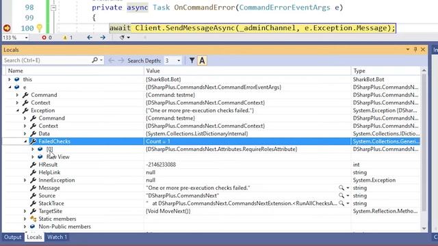The height and width of the screenshot is (246, 438).
Task: Expand the TargetSite property
Action: pos(25,211)
